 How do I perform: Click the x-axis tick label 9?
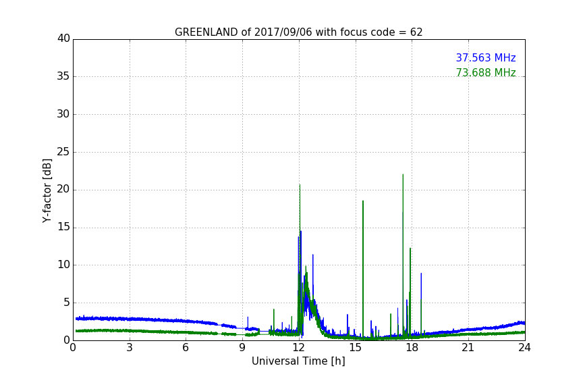242,348
